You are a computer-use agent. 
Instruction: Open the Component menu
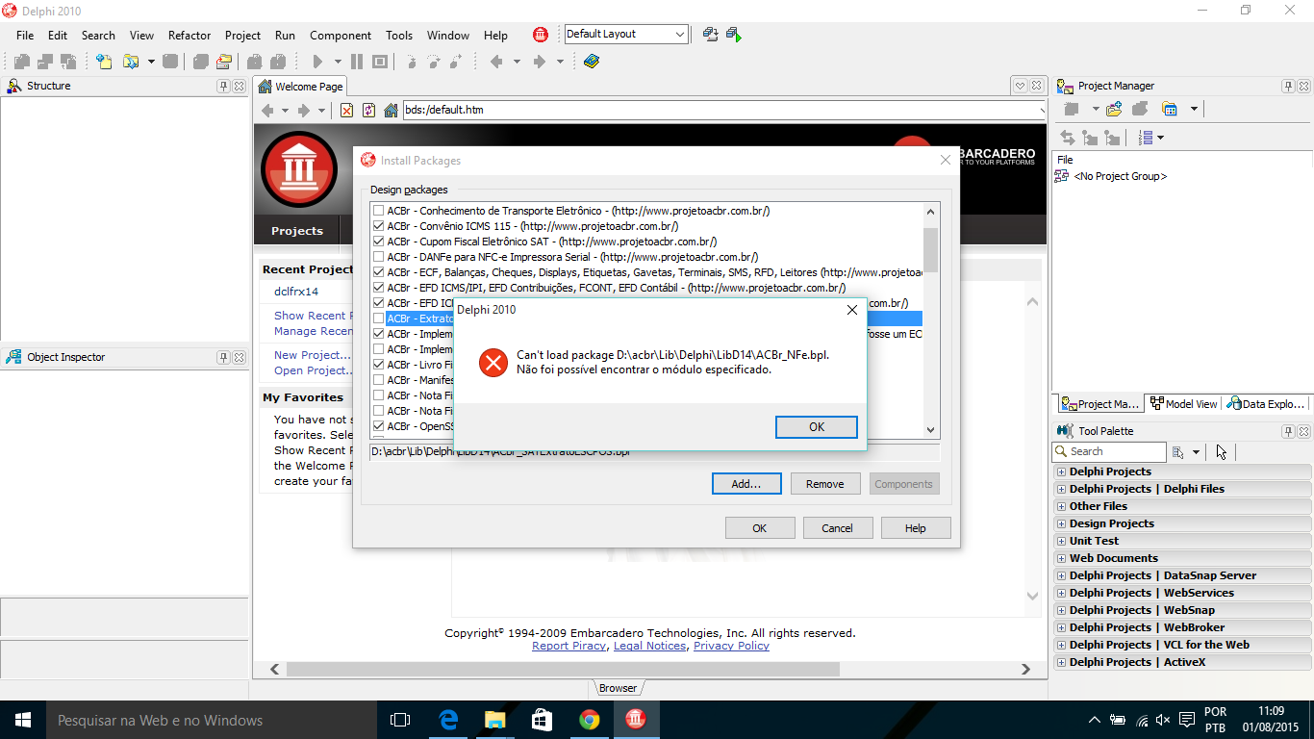pos(341,36)
